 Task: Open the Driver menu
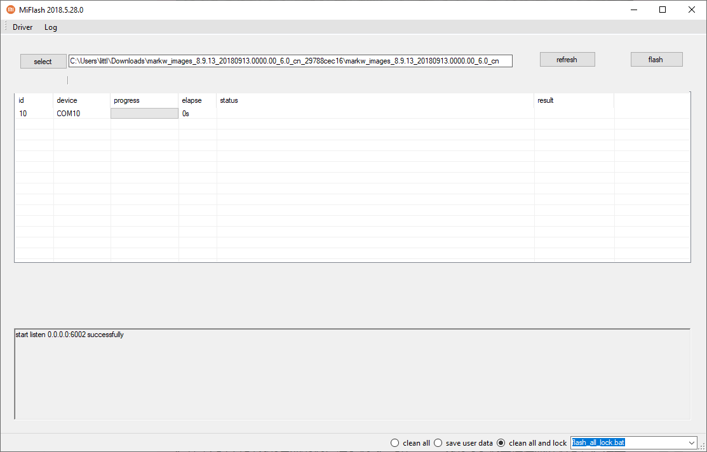coord(22,27)
